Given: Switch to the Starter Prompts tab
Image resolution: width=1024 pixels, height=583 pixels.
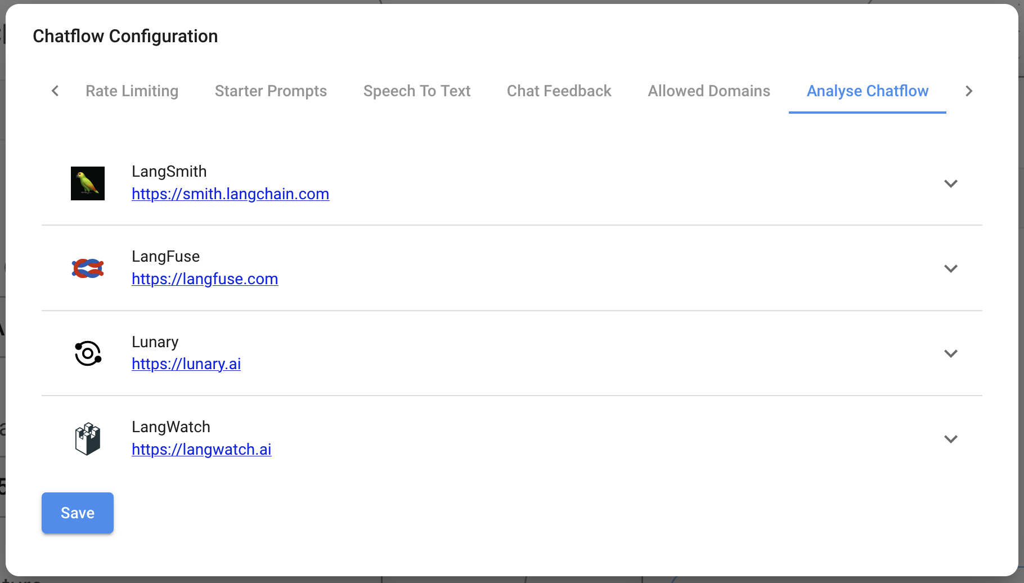Looking at the screenshot, I should (x=271, y=91).
